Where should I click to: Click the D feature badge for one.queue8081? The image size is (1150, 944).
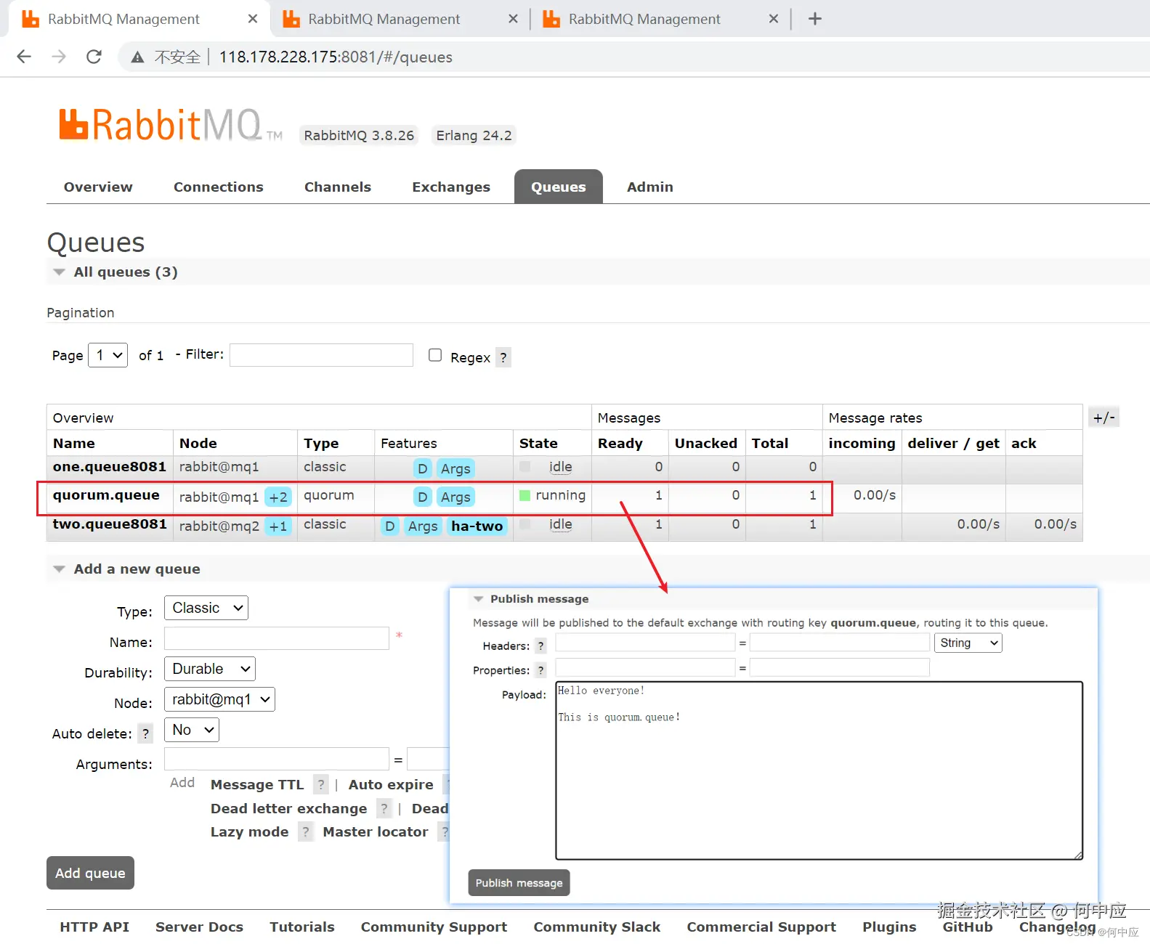422,468
